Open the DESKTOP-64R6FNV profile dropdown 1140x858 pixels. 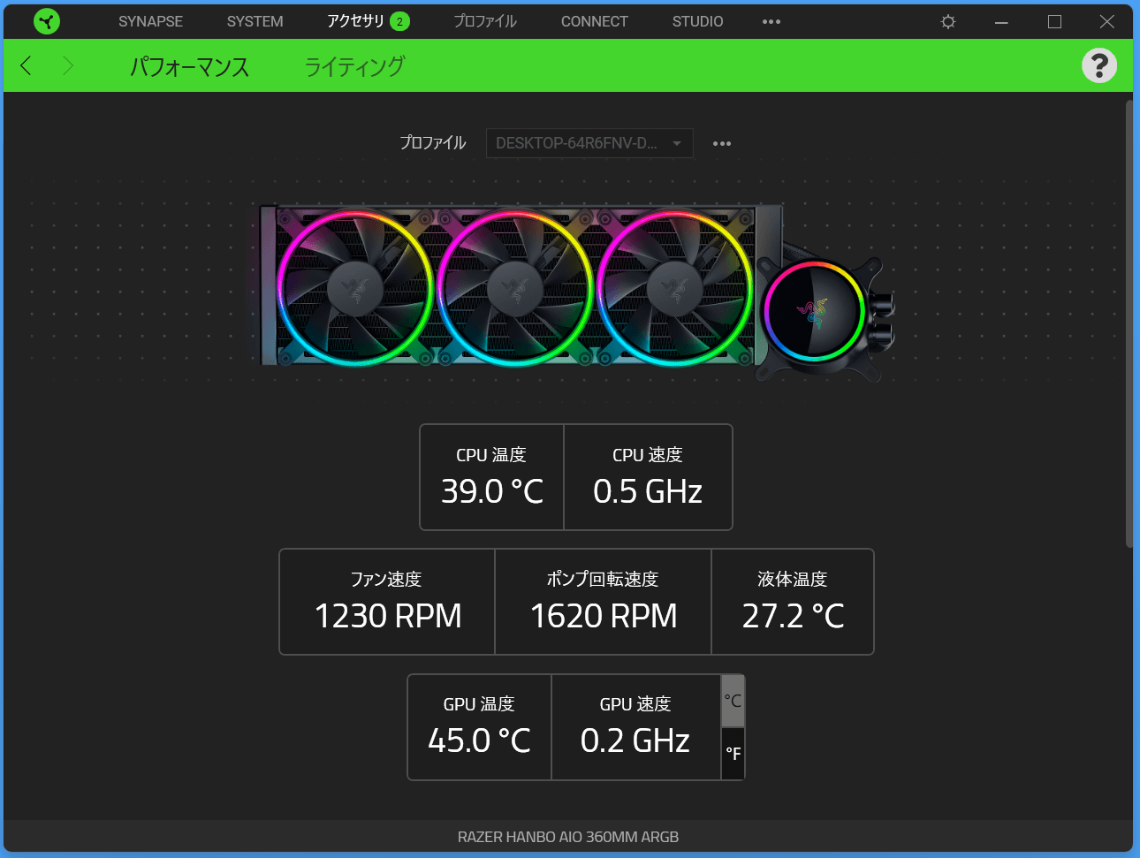click(x=589, y=143)
